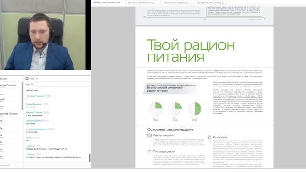Open the chat panel dropdown arrow
This screenshot has width=306, height=172.
(x=37, y=79)
